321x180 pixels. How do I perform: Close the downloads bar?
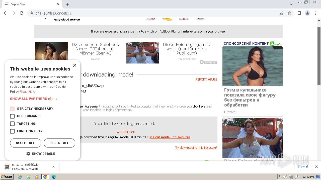(x=316, y=167)
